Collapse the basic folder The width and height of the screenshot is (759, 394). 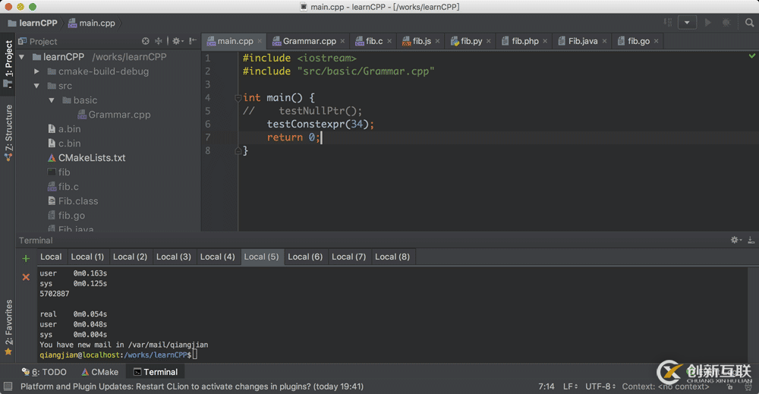52,100
